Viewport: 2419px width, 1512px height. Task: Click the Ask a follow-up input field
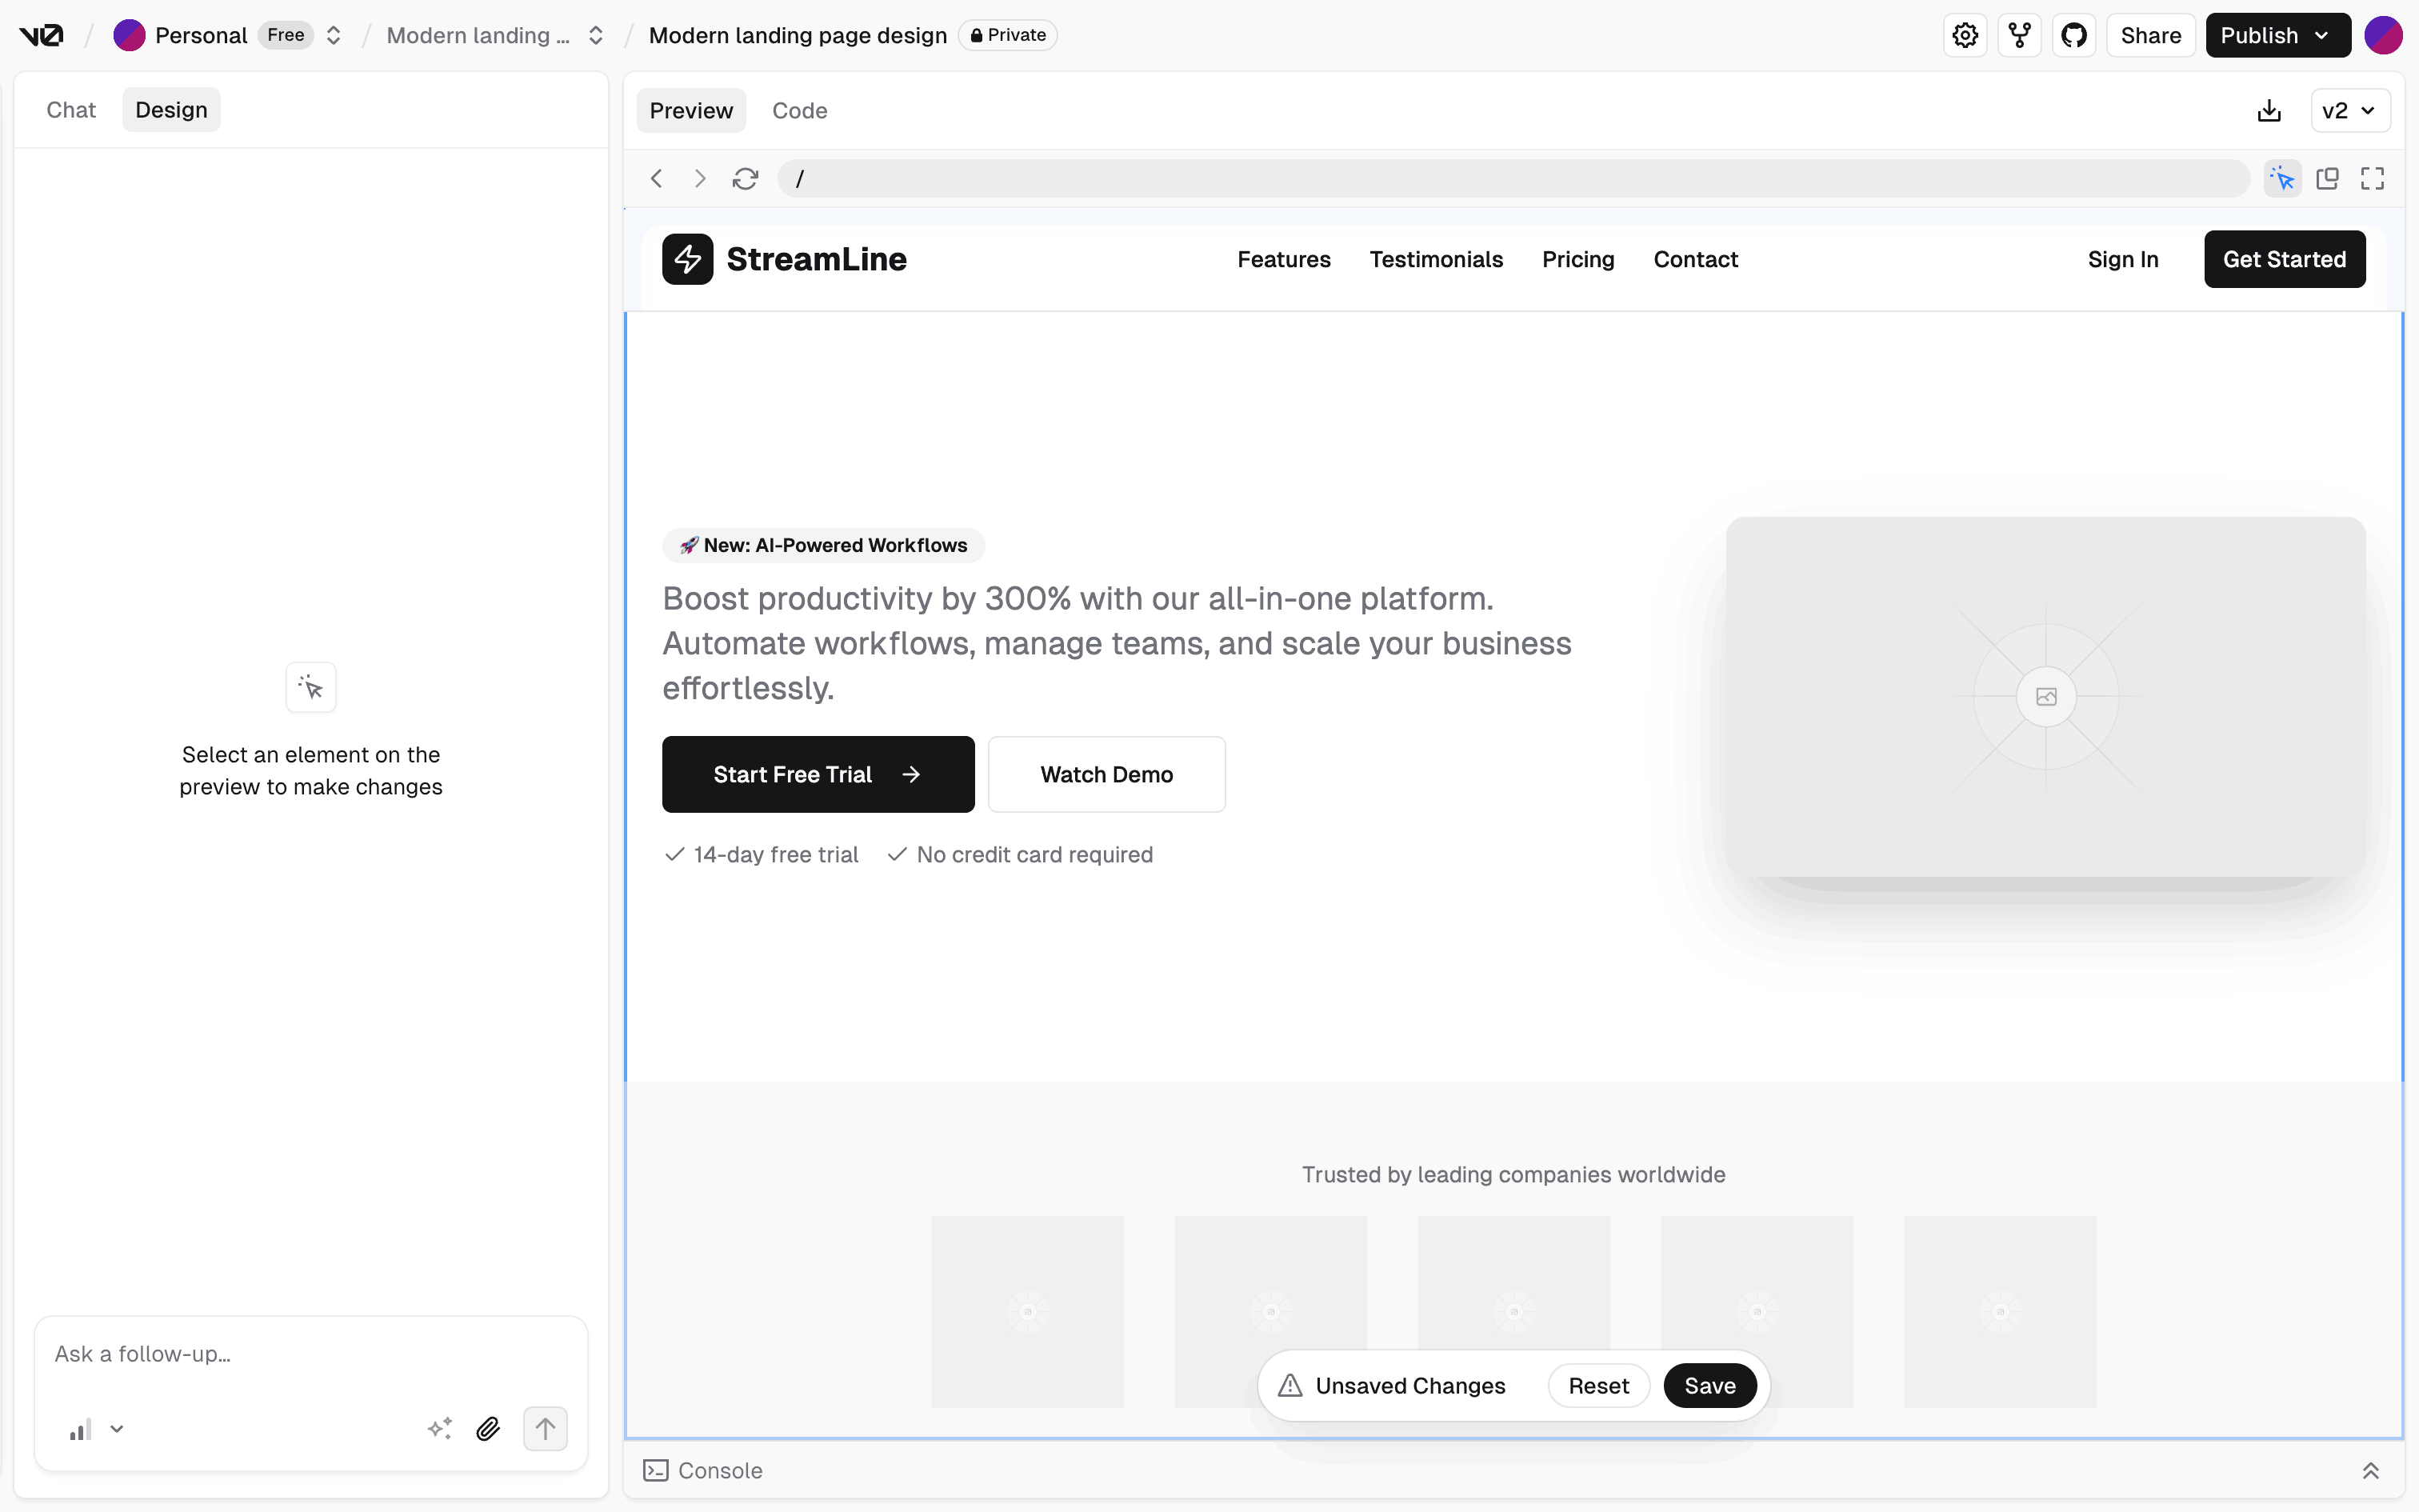click(x=310, y=1353)
